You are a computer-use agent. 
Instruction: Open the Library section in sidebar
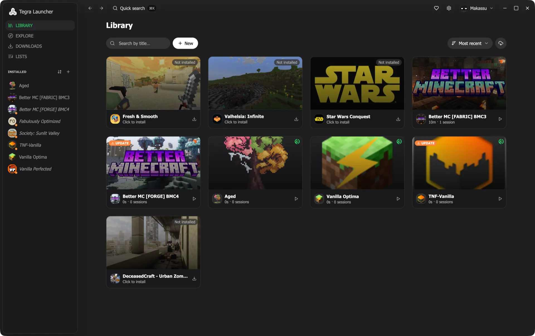[x=40, y=25]
